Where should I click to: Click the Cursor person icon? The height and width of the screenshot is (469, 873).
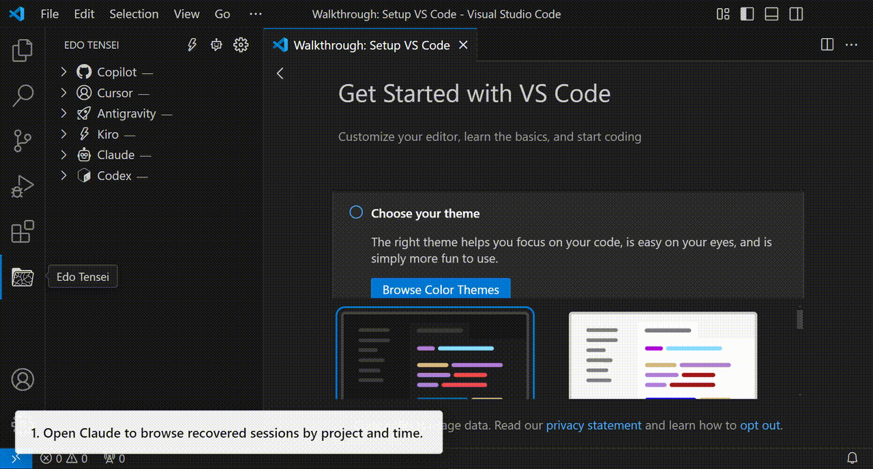pyautogui.click(x=84, y=93)
